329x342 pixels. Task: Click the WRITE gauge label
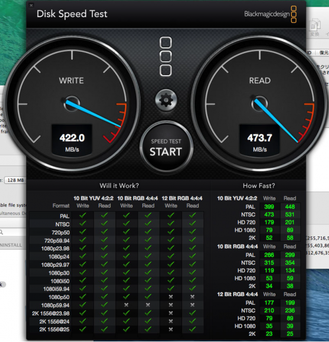[71, 81]
